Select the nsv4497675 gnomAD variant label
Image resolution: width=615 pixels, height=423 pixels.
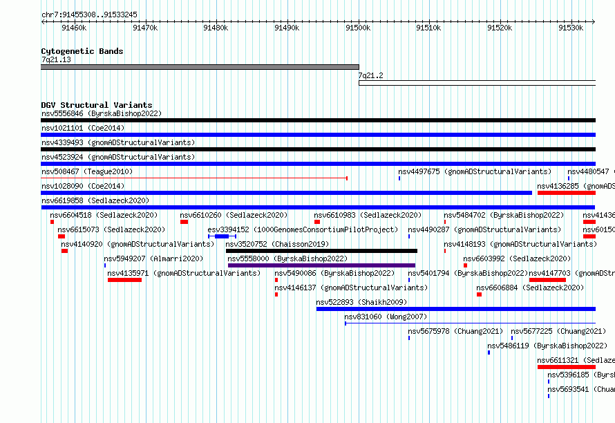click(475, 171)
